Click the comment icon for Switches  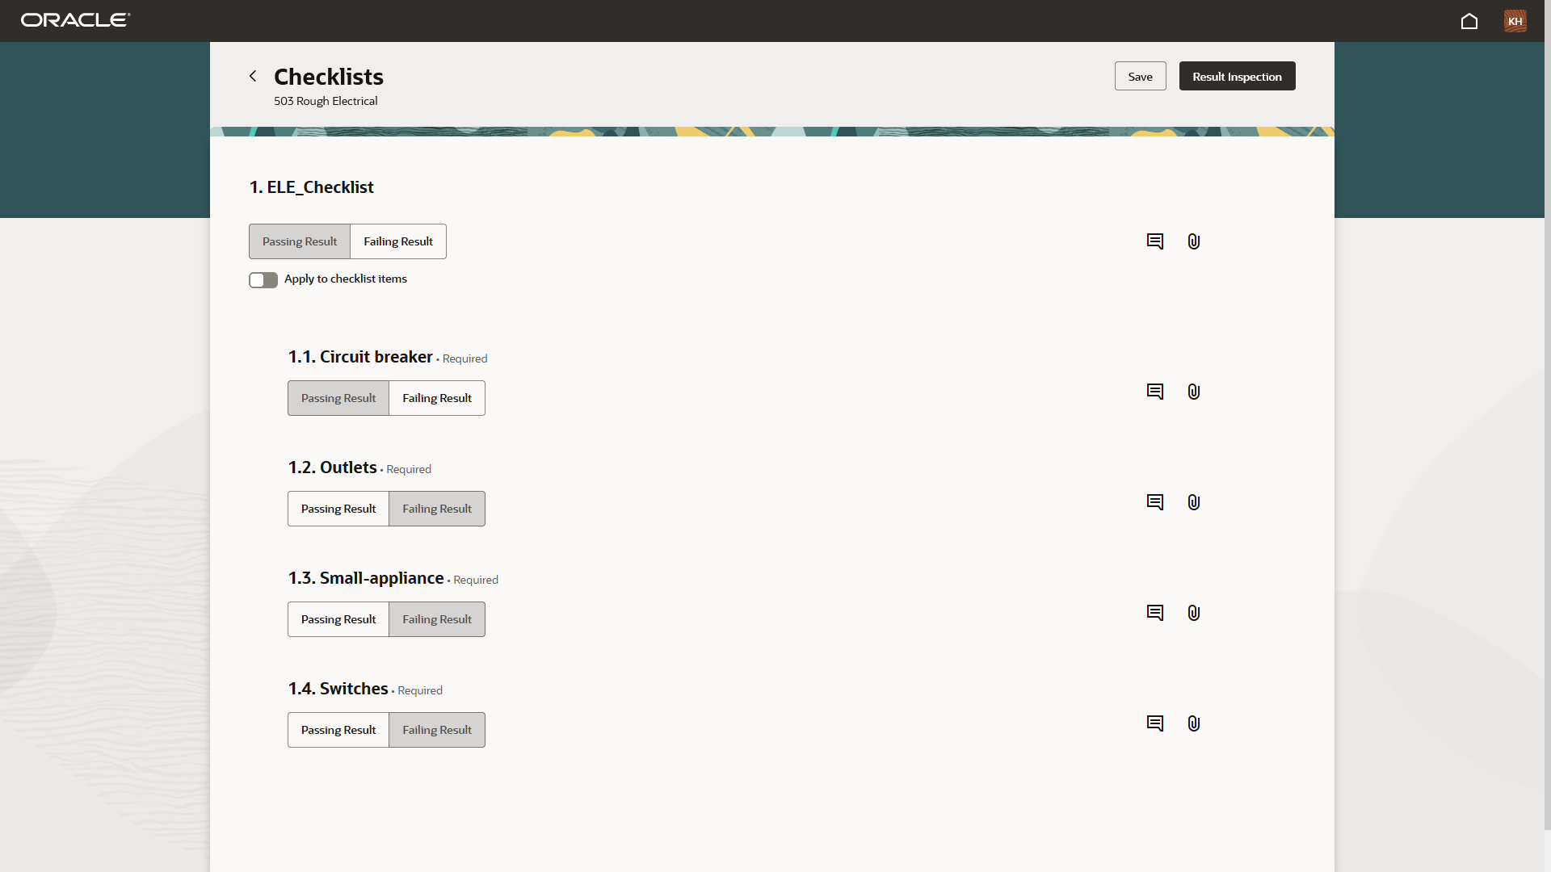[x=1154, y=723]
